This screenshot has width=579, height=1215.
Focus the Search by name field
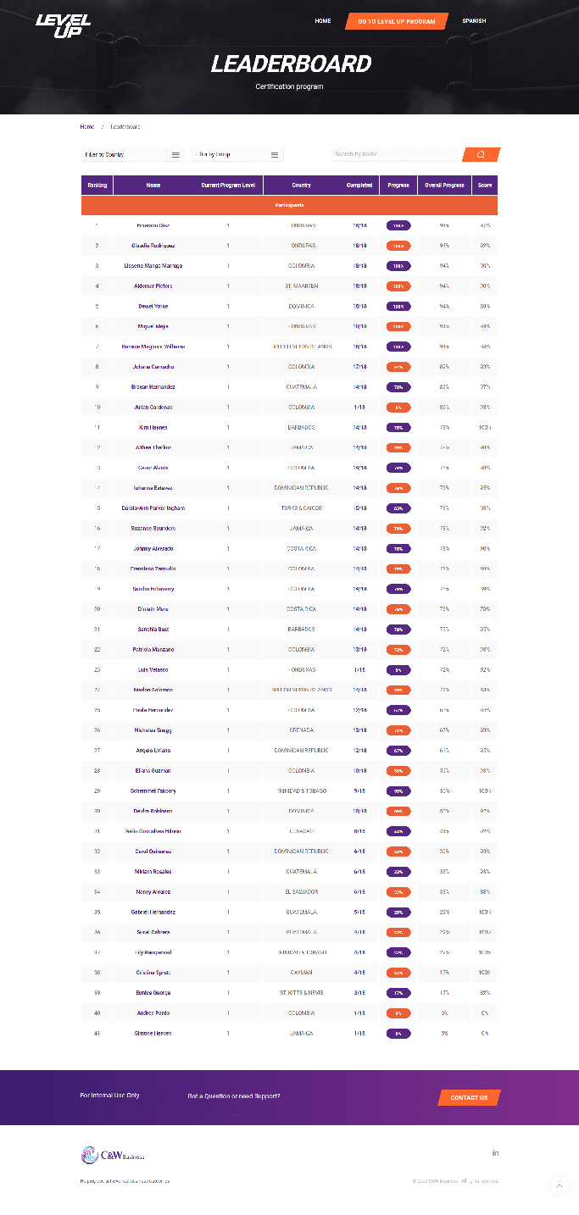(393, 154)
